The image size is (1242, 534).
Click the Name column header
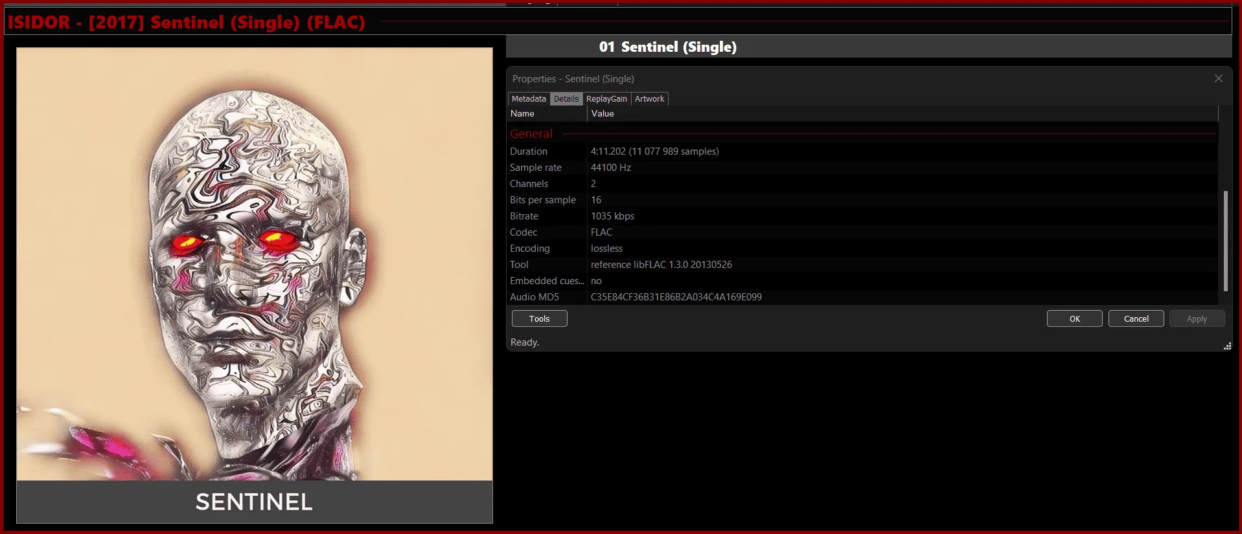[547, 113]
